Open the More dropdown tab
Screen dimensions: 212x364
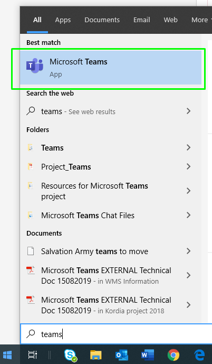pyautogui.click(x=201, y=20)
